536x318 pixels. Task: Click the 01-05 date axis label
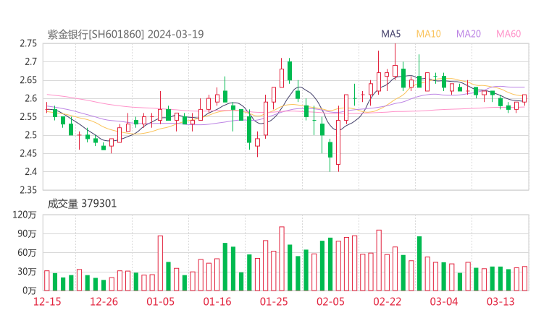pyautogui.click(x=160, y=301)
